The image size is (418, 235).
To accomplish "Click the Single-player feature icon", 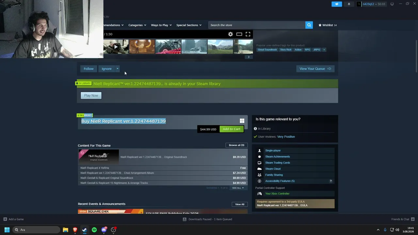I will [x=260, y=150].
